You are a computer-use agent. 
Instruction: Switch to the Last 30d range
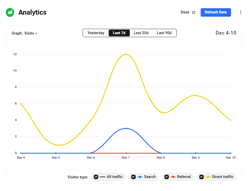coord(141,33)
